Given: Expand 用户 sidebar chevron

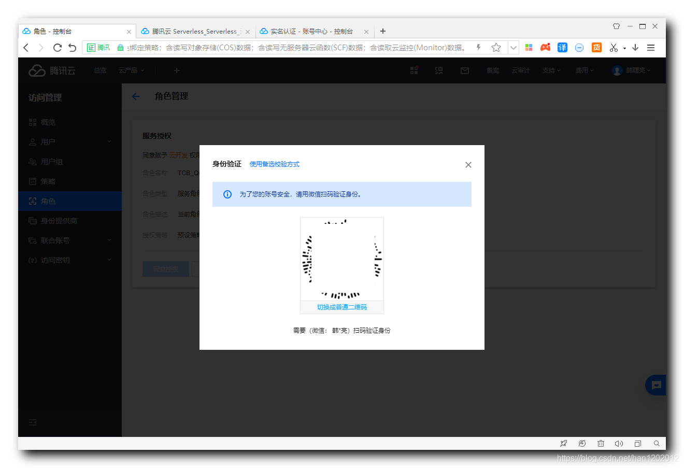Looking at the screenshot, I should coord(109,141).
